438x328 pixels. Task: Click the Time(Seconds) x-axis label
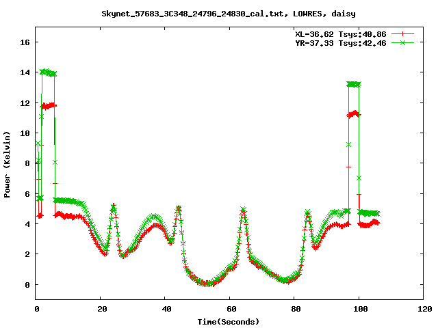point(229,322)
